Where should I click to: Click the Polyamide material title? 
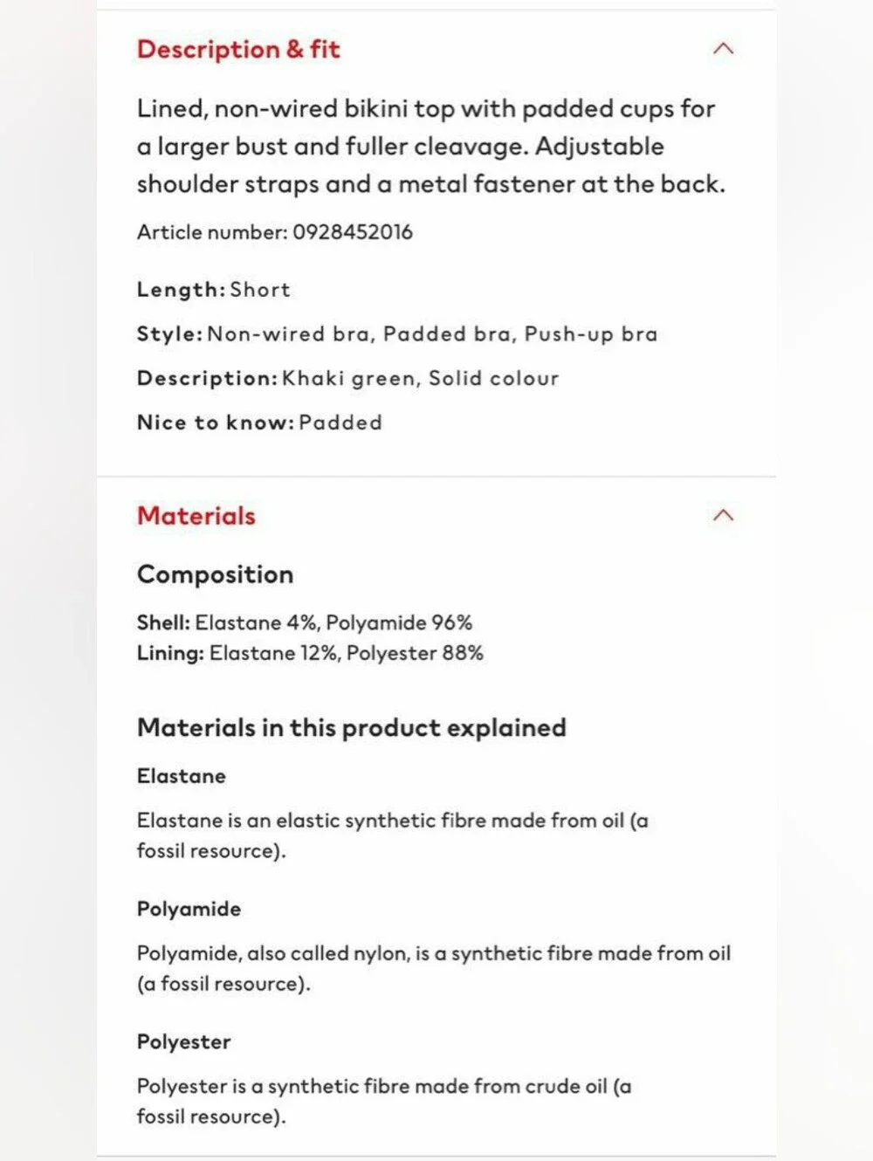coord(189,909)
